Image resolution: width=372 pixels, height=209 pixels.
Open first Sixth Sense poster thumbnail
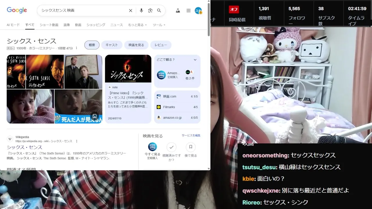pyautogui.click(x=16, y=72)
